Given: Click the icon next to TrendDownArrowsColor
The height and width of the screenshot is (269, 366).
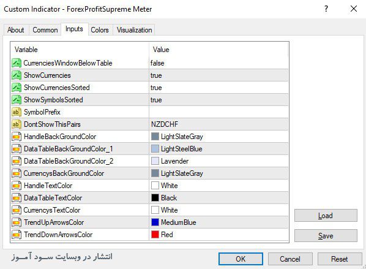Looking at the screenshot, I should pyautogui.click(x=17, y=235).
